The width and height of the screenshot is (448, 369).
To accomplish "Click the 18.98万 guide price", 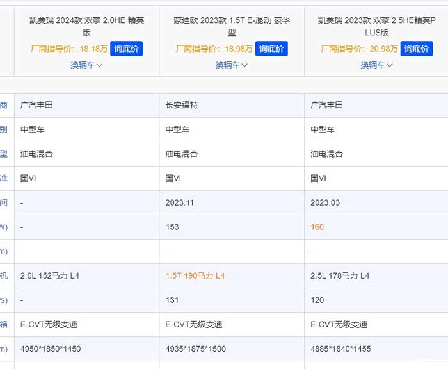I will (x=239, y=49).
